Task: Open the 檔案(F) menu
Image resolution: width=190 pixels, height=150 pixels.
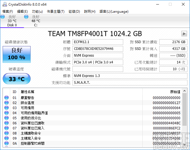Action: 8,12
